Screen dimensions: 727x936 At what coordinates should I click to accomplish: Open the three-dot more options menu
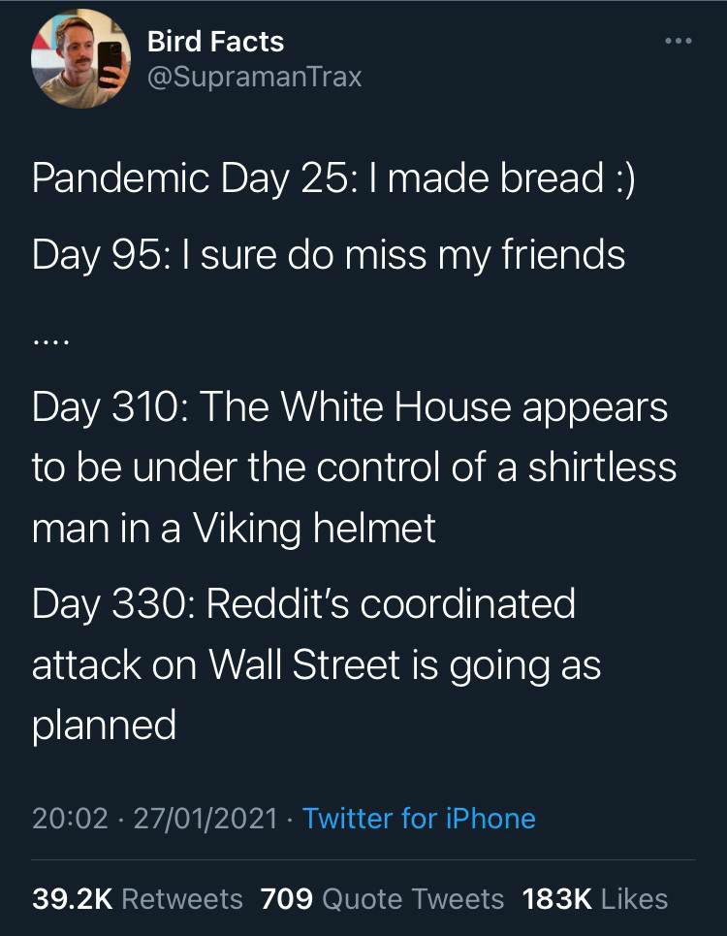(x=680, y=43)
